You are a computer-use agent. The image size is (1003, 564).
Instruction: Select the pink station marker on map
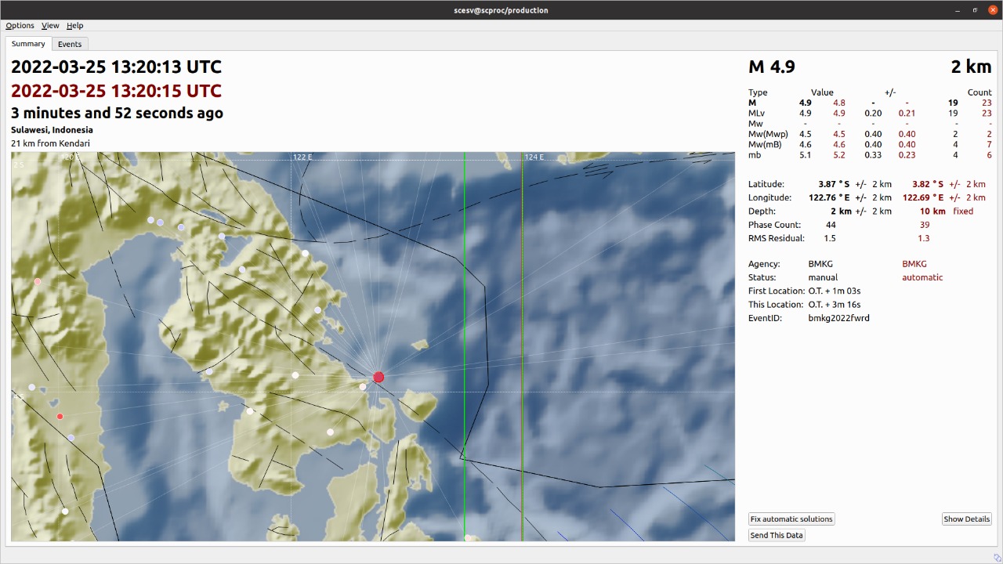tap(37, 282)
